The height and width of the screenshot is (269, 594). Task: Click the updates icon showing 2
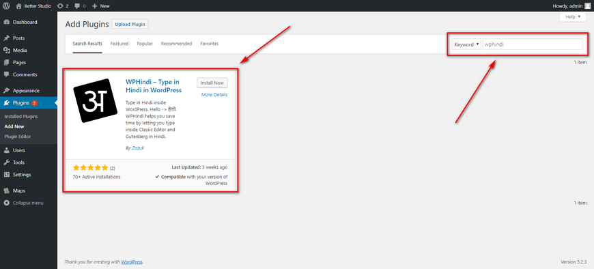click(x=60, y=6)
